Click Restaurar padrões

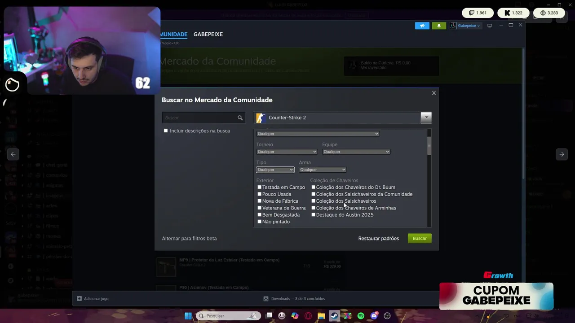378,238
